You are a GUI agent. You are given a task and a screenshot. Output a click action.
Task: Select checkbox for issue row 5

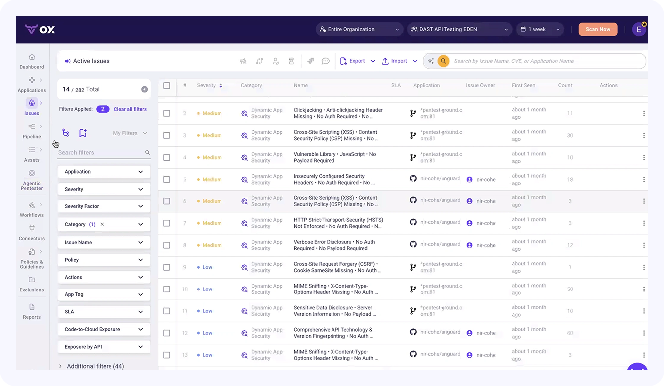167,179
